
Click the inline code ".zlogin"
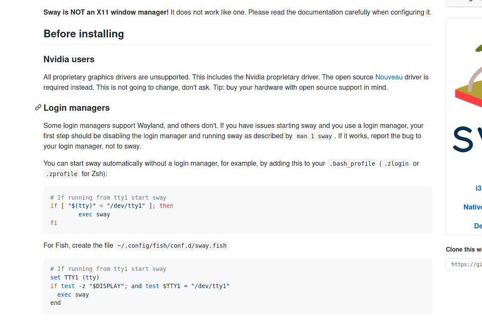click(396, 164)
